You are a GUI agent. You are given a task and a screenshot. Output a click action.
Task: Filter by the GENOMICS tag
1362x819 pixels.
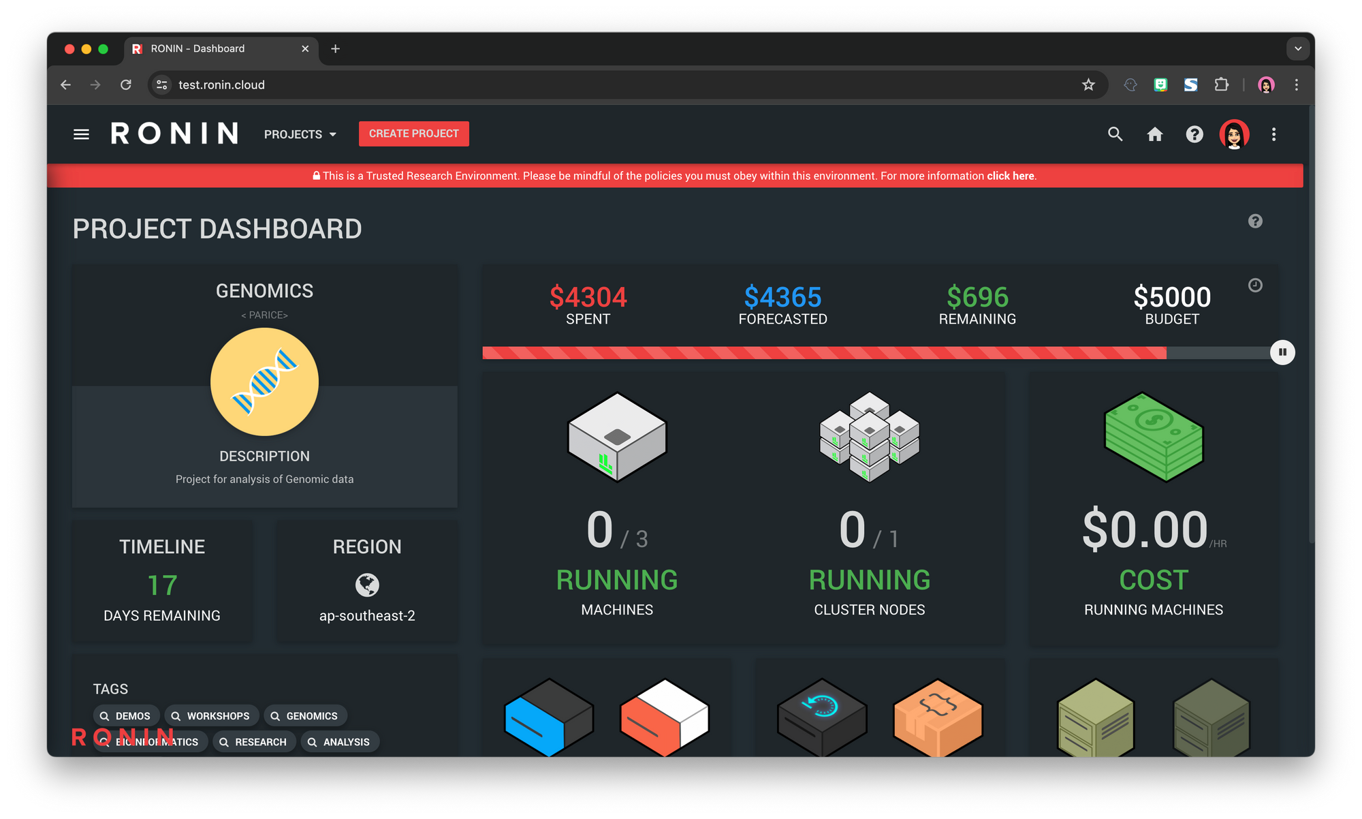coord(305,716)
